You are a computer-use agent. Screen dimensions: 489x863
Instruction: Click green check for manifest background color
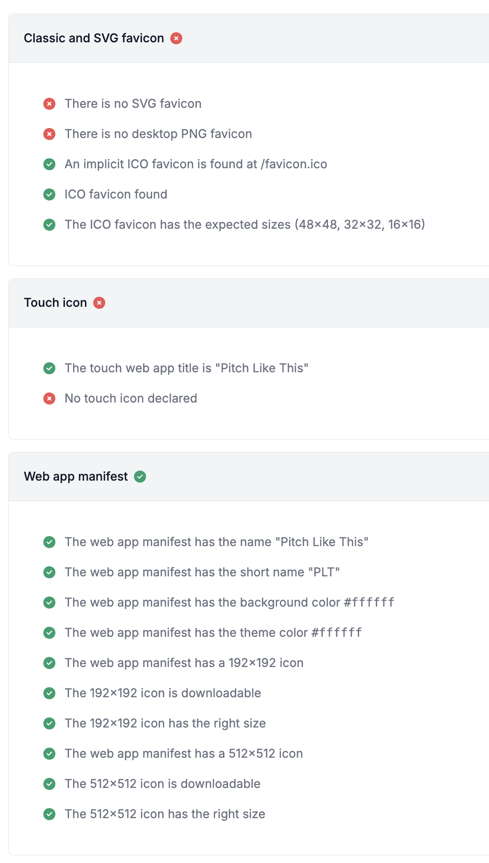[49, 603]
